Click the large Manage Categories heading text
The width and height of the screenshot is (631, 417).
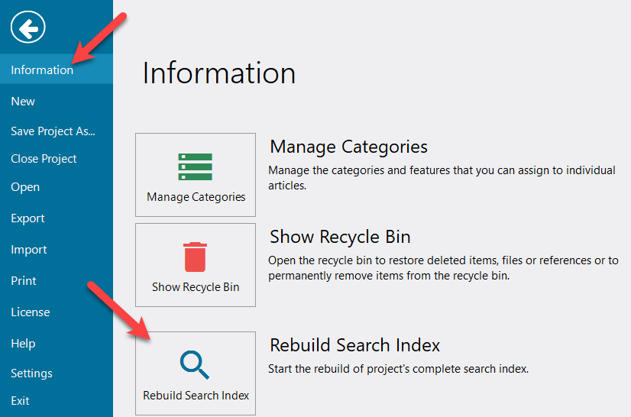(x=348, y=147)
